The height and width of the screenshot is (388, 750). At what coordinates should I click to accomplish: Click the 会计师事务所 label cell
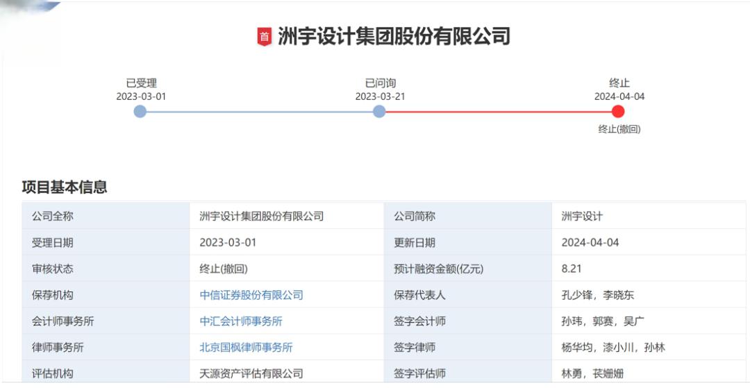[x=106, y=321]
